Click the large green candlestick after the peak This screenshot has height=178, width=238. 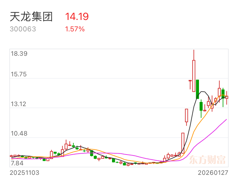coord(197,89)
